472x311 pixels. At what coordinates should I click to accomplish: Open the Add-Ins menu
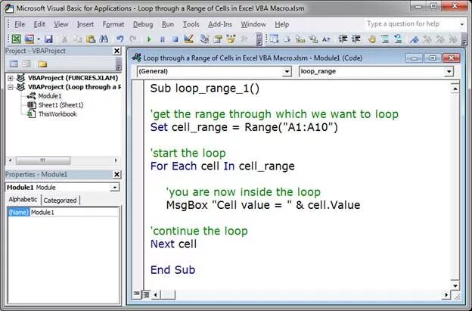pos(220,24)
